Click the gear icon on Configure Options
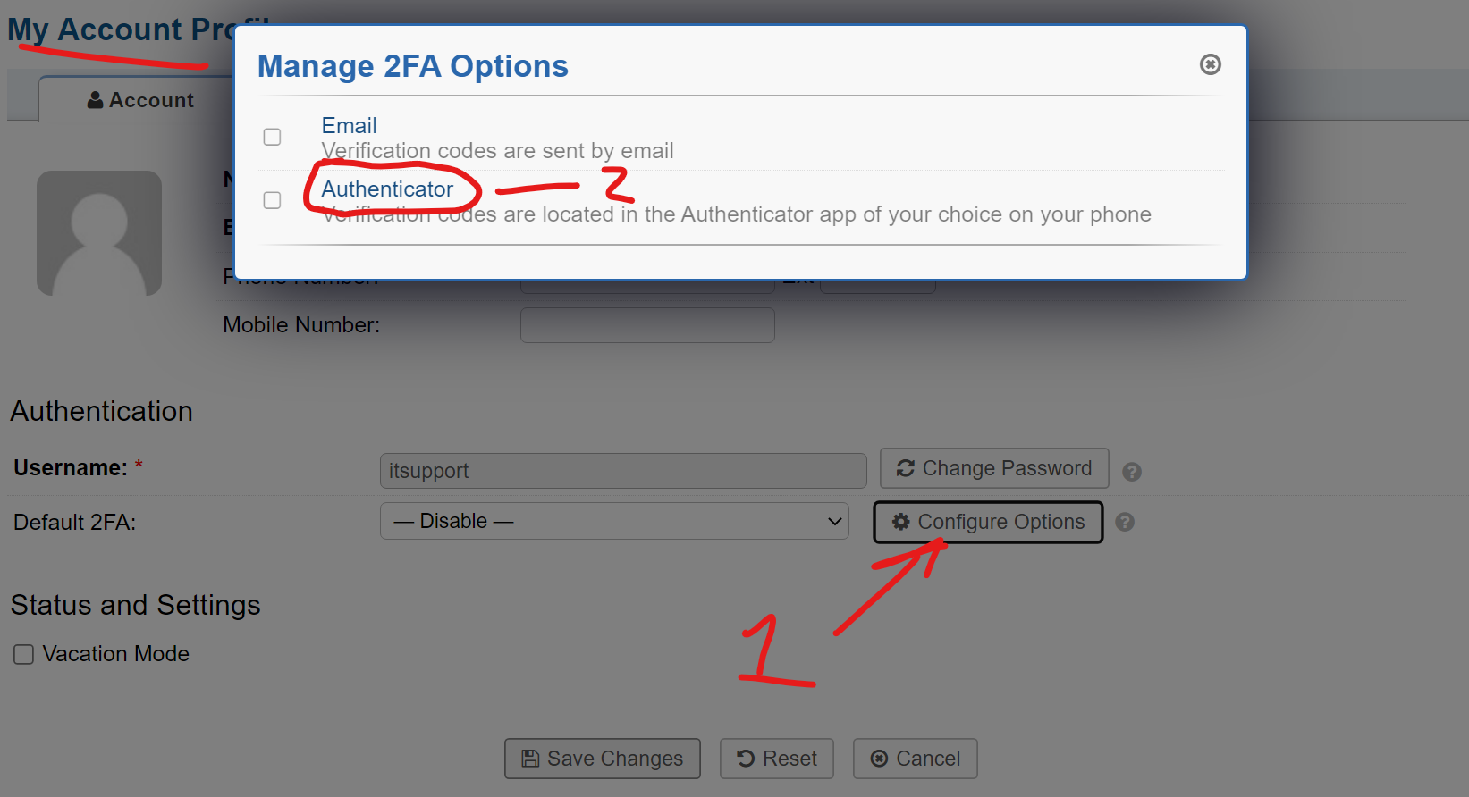 click(901, 522)
